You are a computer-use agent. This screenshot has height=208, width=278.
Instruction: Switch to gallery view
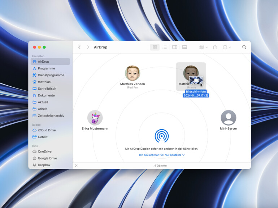pyautogui.click(x=184, y=47)
